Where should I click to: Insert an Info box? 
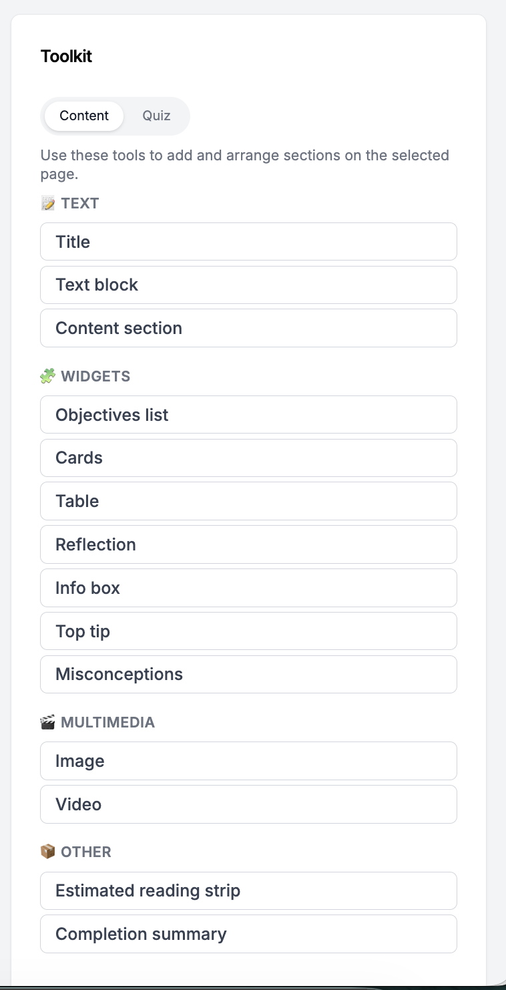[248, 587]
